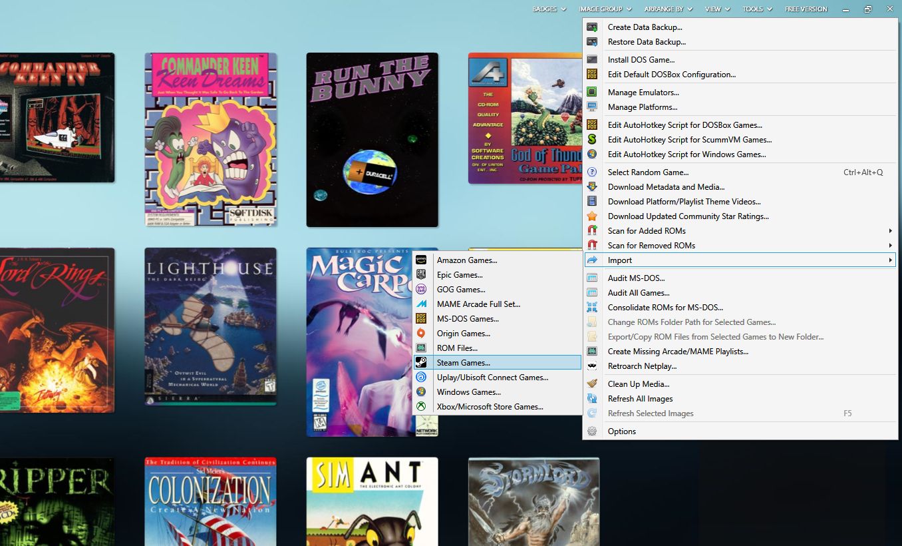Click the Uplay/Ubisoft Connect swirl icon
902x546 pixels.
[421, 378]
